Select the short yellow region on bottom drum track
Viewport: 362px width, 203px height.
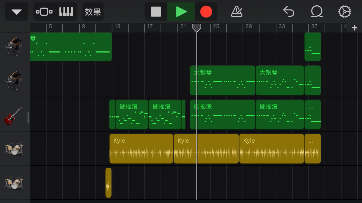(108, 183)
